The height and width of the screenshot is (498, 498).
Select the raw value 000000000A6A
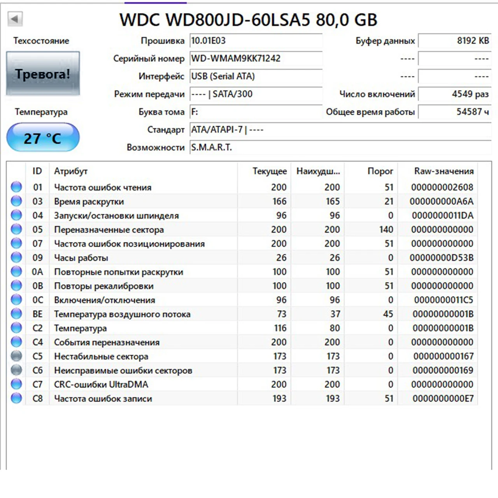coord(442,201)
